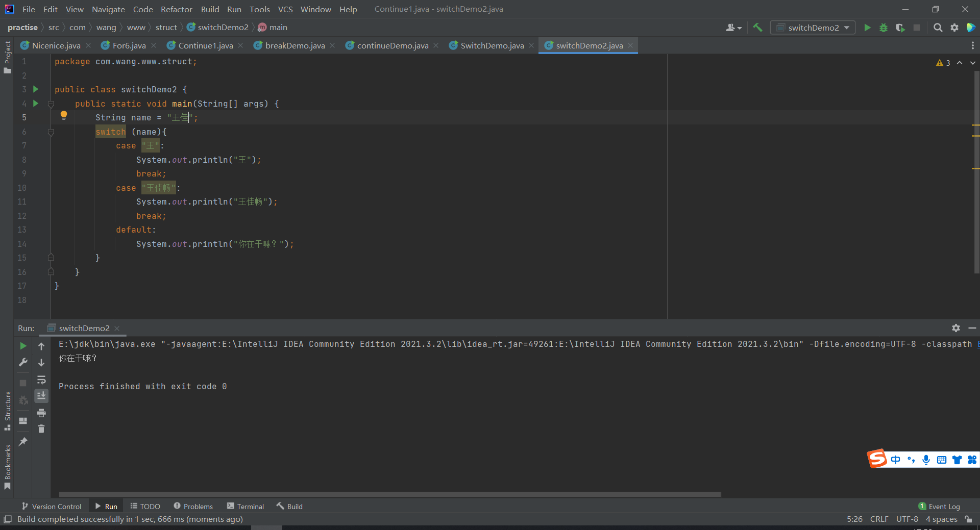Start debugging with the Debug bug icon
This screenshot has height=530, width=980.
click(884, 28)
